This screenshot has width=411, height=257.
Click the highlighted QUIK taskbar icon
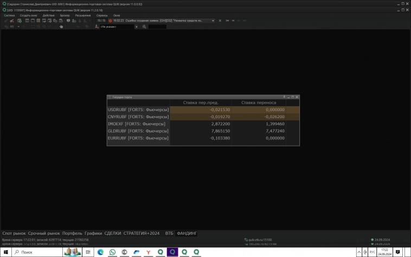[x=172, y=252]
